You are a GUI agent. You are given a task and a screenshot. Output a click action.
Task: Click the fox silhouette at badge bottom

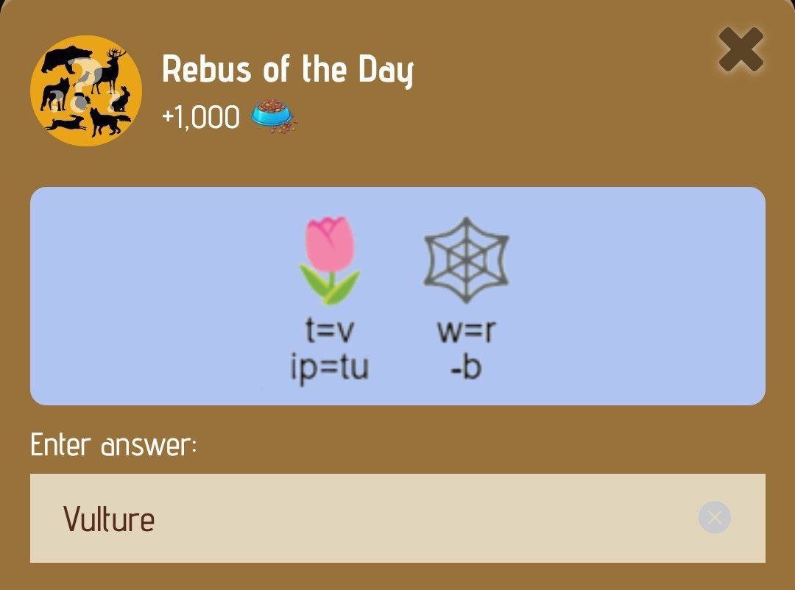[110, 122]
